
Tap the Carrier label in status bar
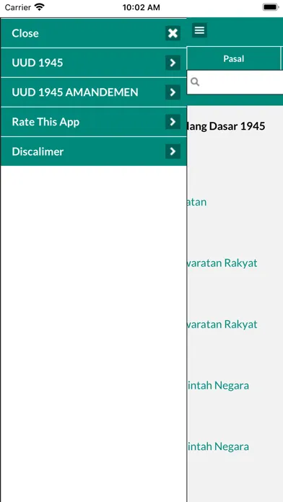tap(17, 7)
